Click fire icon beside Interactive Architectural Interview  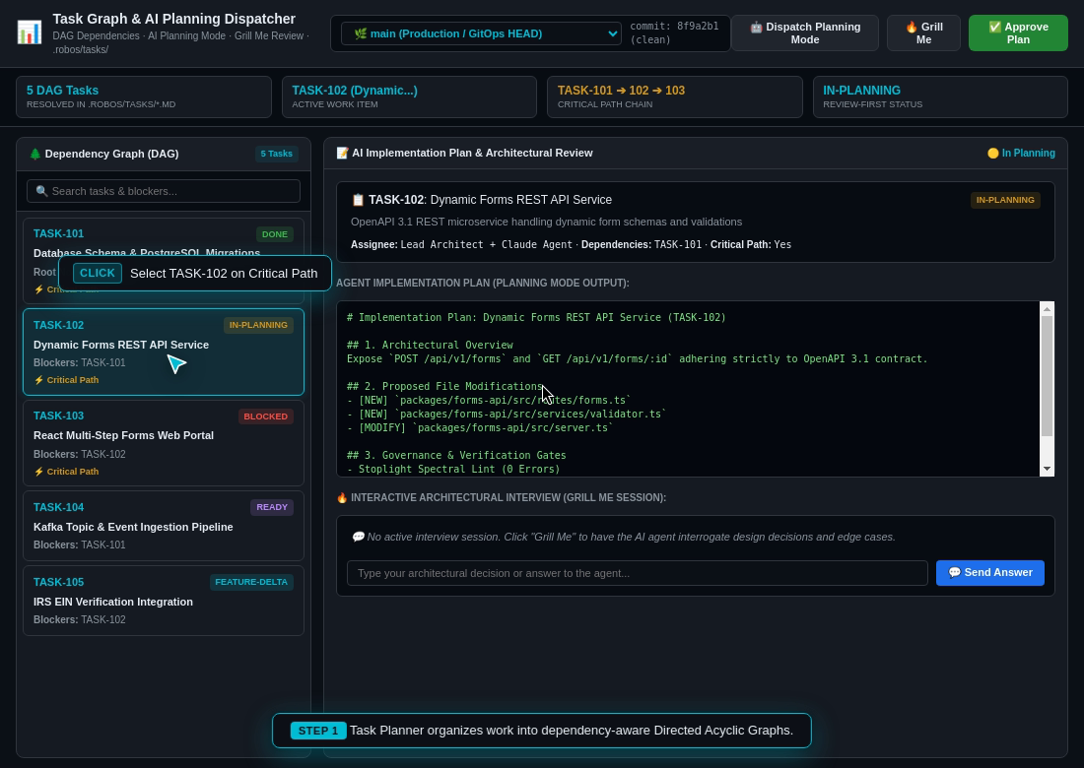click(x=342, y=497)
